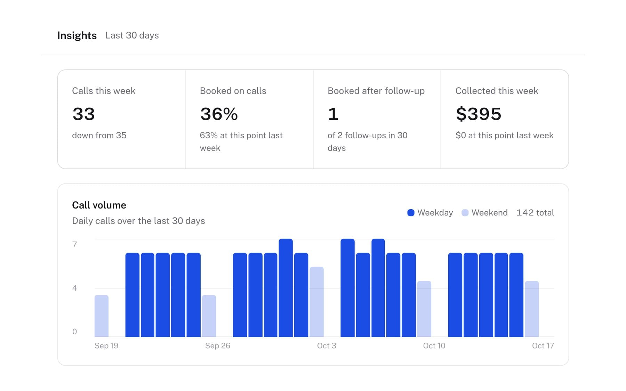The width and height of the screenshot is (626, 391).
Task: Select the "Booked on calls" label
Action: [233, 91]
